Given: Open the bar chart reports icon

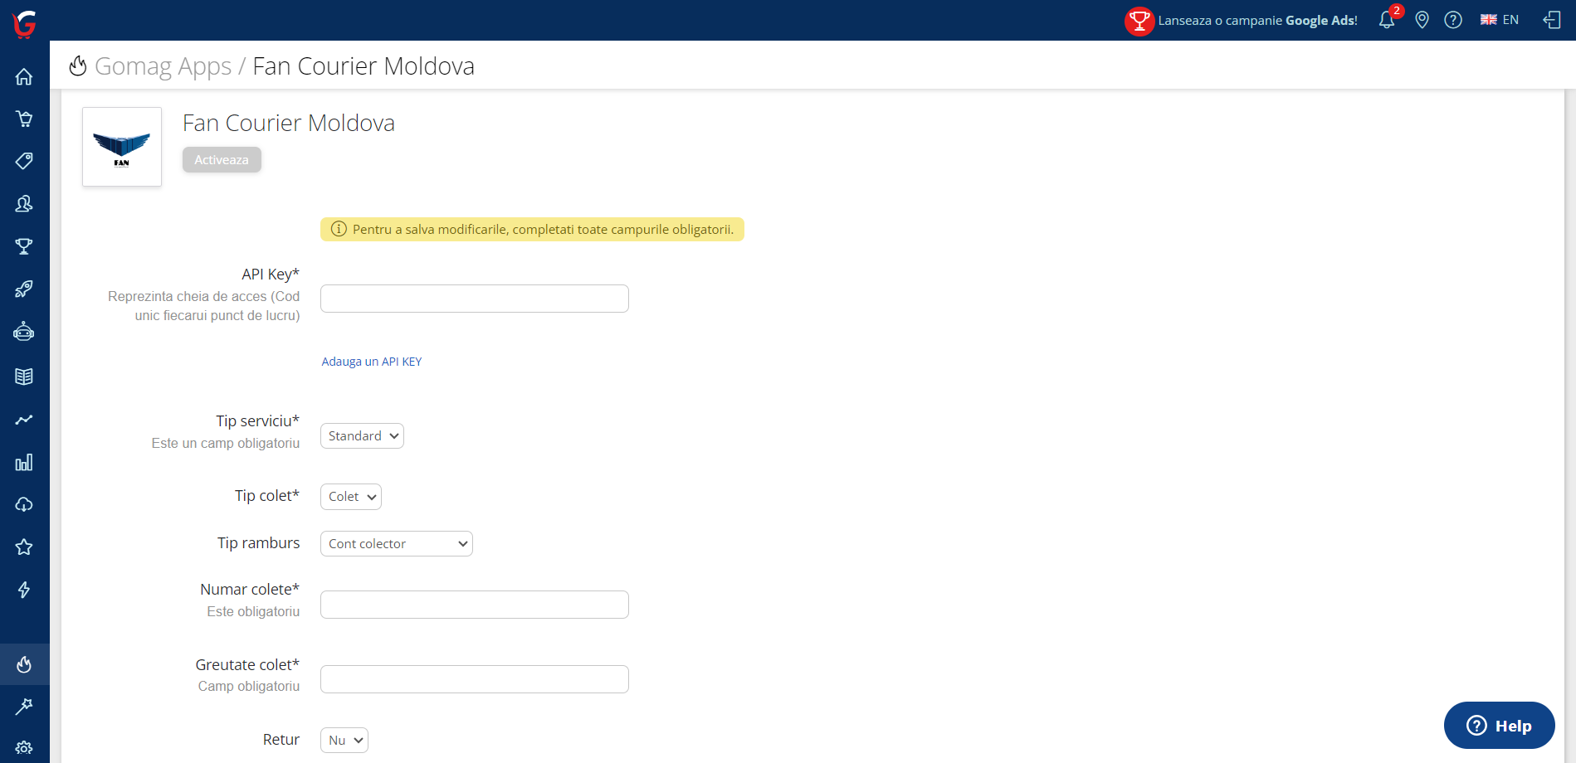Looking at the screenshot, I should click(24, 462).
